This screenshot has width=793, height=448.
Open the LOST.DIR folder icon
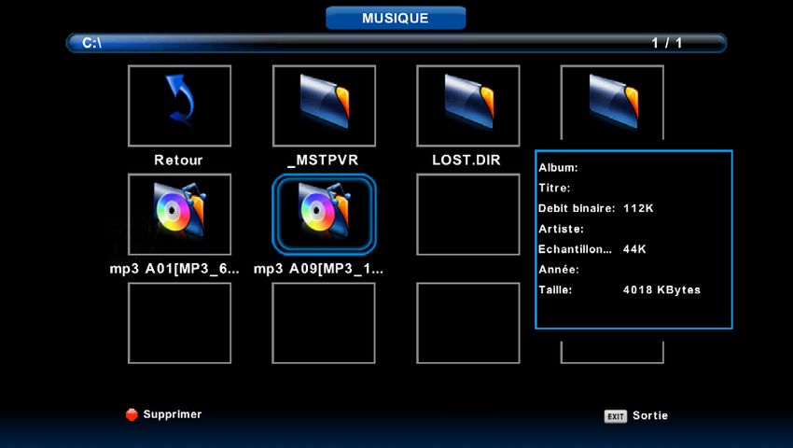coord(467,100)
